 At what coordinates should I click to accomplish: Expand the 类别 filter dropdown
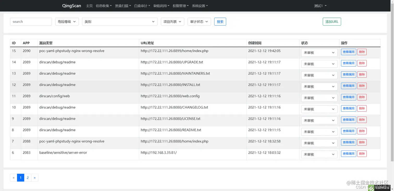click(120, 22)
